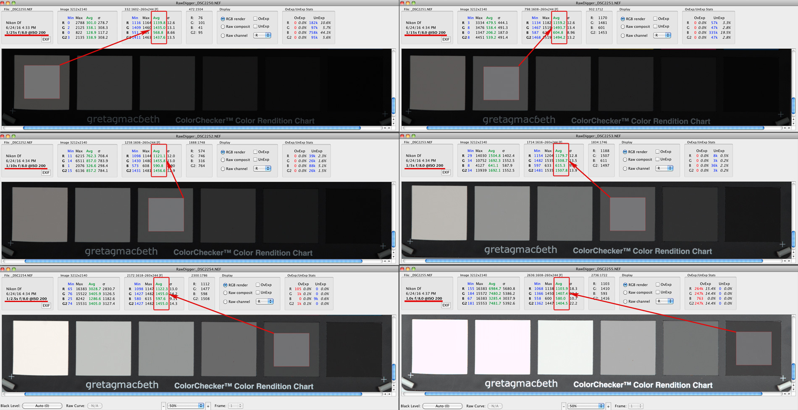Click zoom in plus in _DSC2255 window
Screen dimensions: 798x410
coord(608,406)
